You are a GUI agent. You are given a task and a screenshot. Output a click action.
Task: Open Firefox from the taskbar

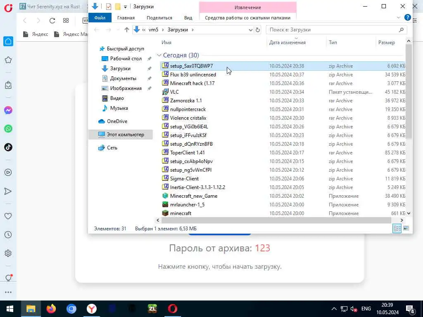(x=51, y=309)
